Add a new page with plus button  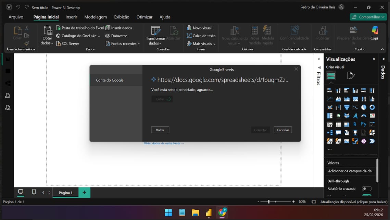(84, 192)
